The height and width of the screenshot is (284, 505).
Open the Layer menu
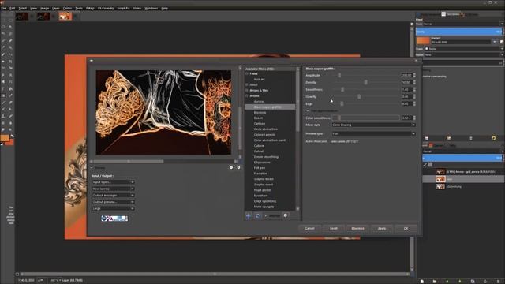click(56, 9)
